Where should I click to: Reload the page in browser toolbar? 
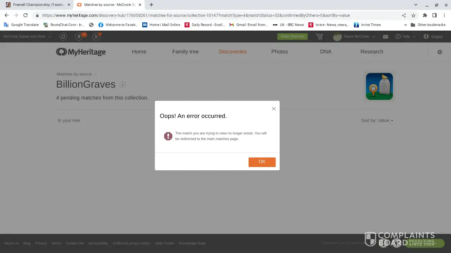tap(25, 15)
